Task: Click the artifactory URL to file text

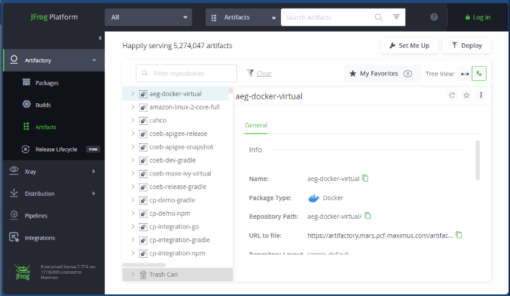Action: click(x=380, y=235)
